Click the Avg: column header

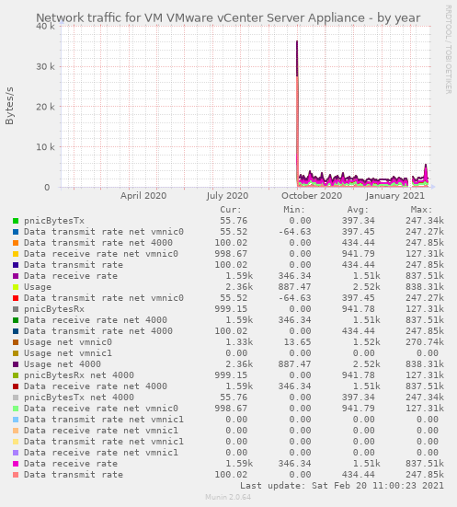pos(358,210)
